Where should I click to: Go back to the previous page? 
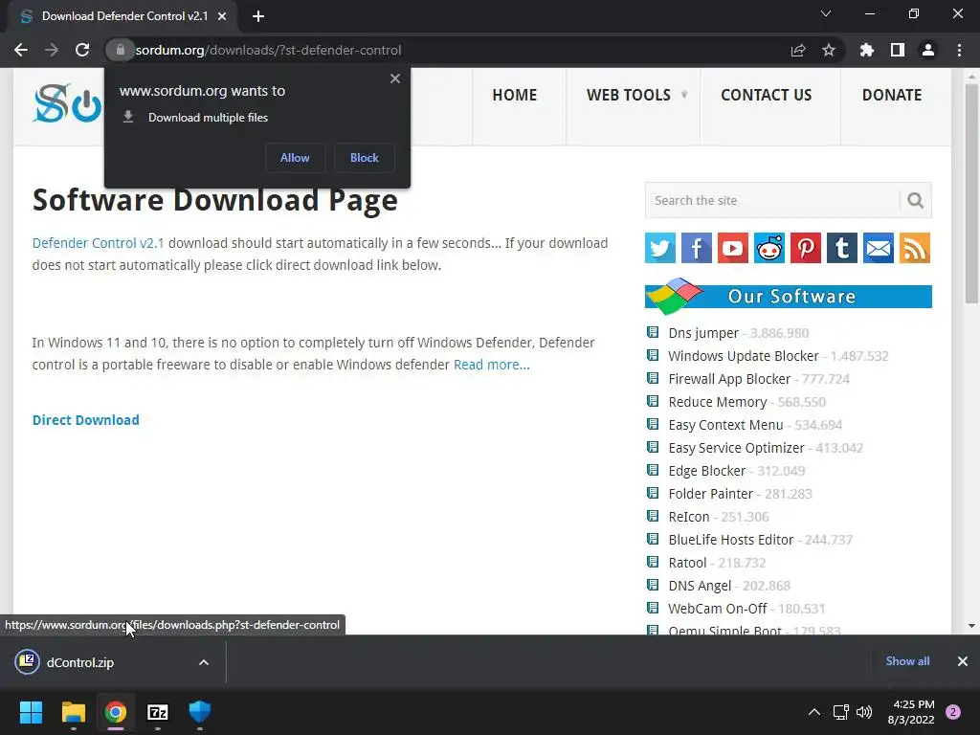(x=21, y=50)
